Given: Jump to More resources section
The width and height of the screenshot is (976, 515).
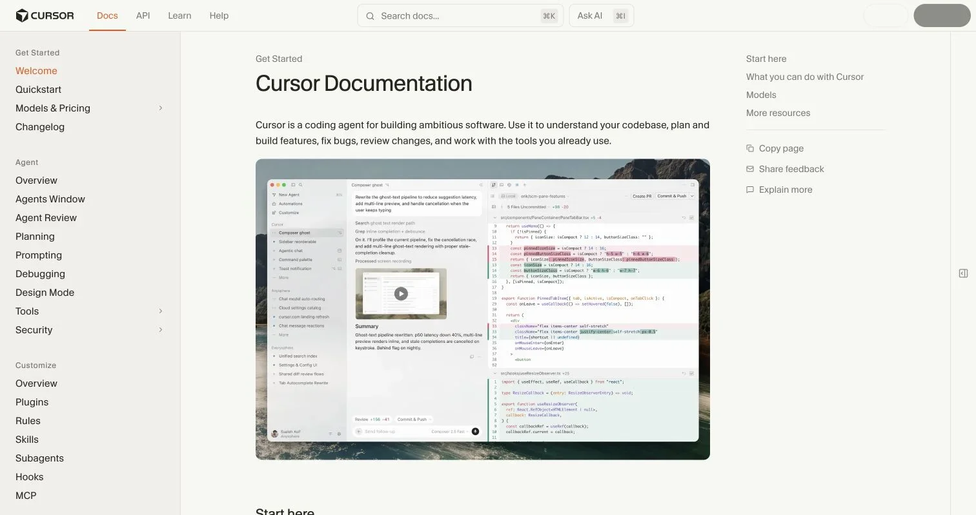Looking at the screenshot, I should [x=778, y=113].
